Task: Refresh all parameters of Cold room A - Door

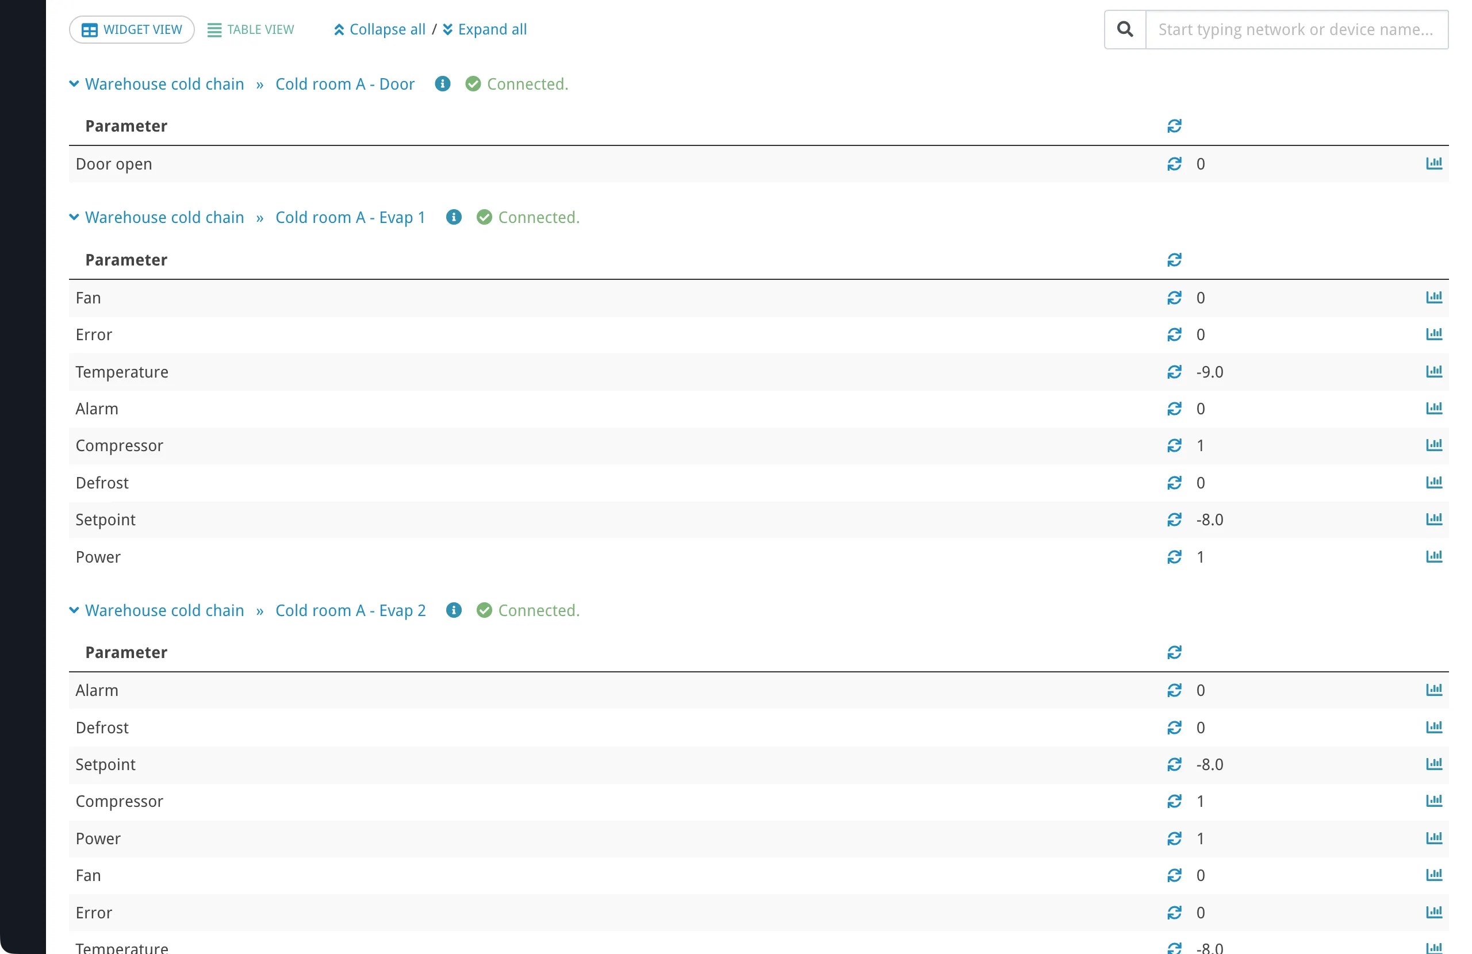Action: pyautogui.click(x=1174, y=126)
